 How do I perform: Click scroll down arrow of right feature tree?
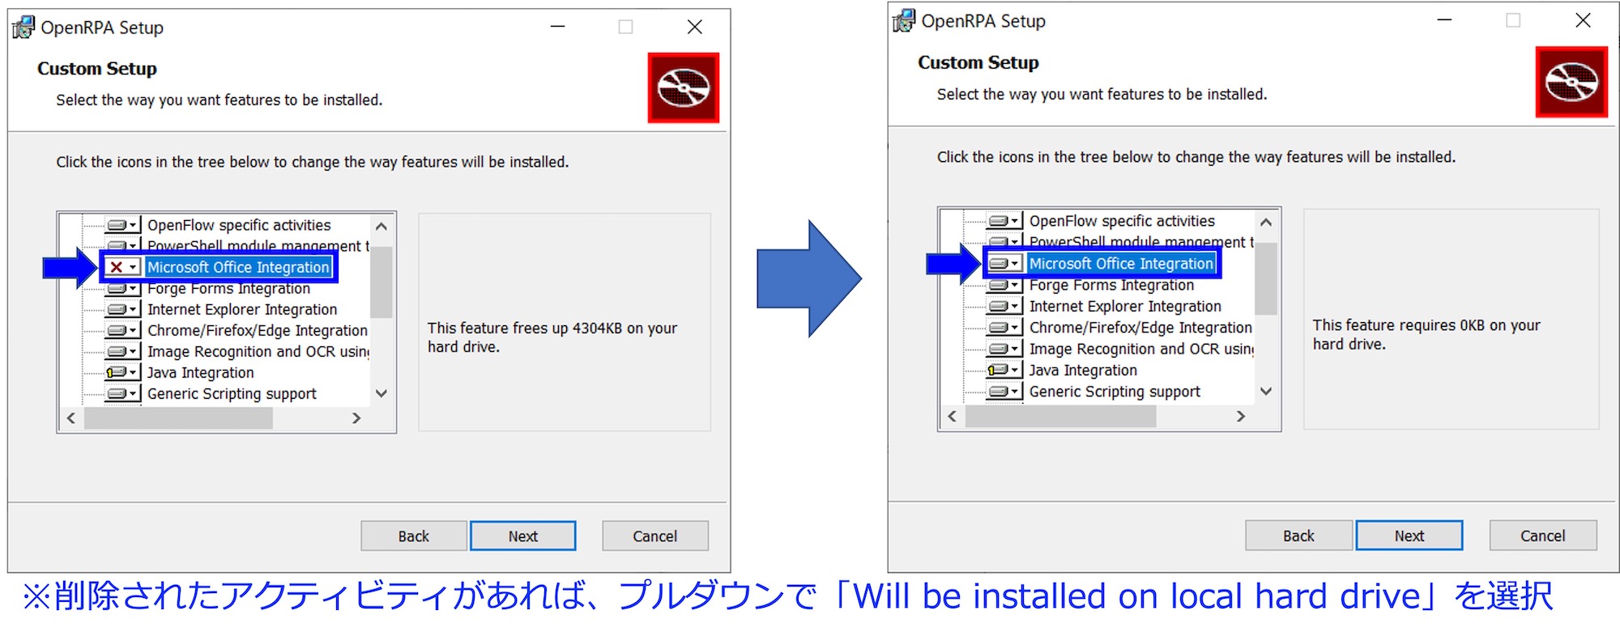click(1266, 391)
